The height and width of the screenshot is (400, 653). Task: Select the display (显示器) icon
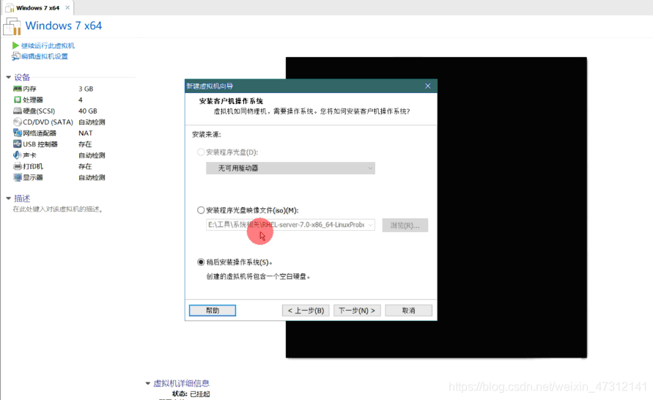click(17, 177)
